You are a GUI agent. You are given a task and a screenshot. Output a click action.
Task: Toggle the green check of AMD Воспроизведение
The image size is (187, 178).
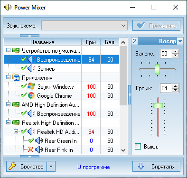[x=24, y=113]
